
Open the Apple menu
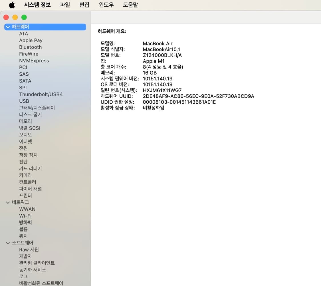[12, 5]
